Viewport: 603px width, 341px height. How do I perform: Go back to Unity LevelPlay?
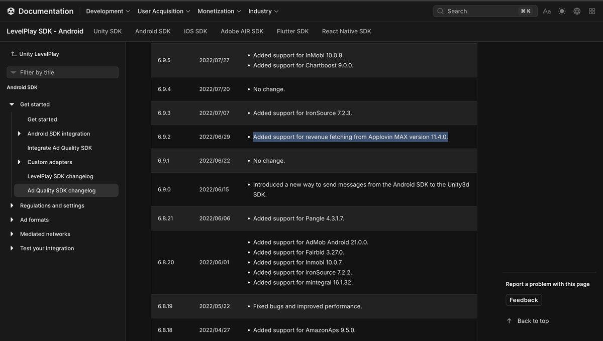pyautogui.click(x=35, y=54)
